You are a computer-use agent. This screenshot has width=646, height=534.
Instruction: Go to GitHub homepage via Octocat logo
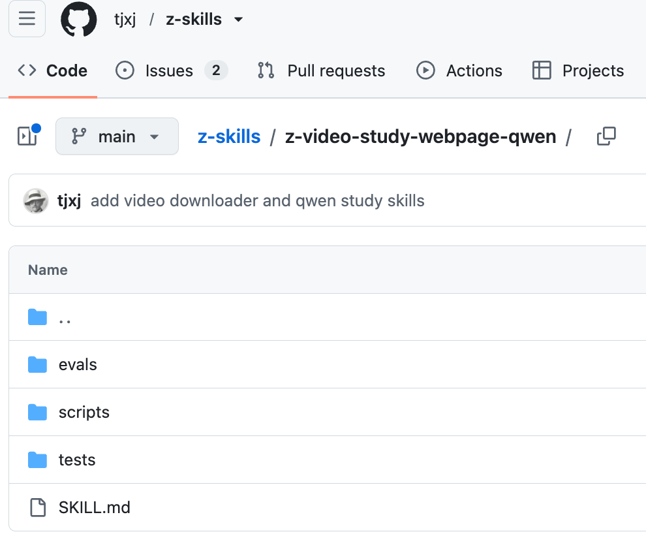[79, 19]
